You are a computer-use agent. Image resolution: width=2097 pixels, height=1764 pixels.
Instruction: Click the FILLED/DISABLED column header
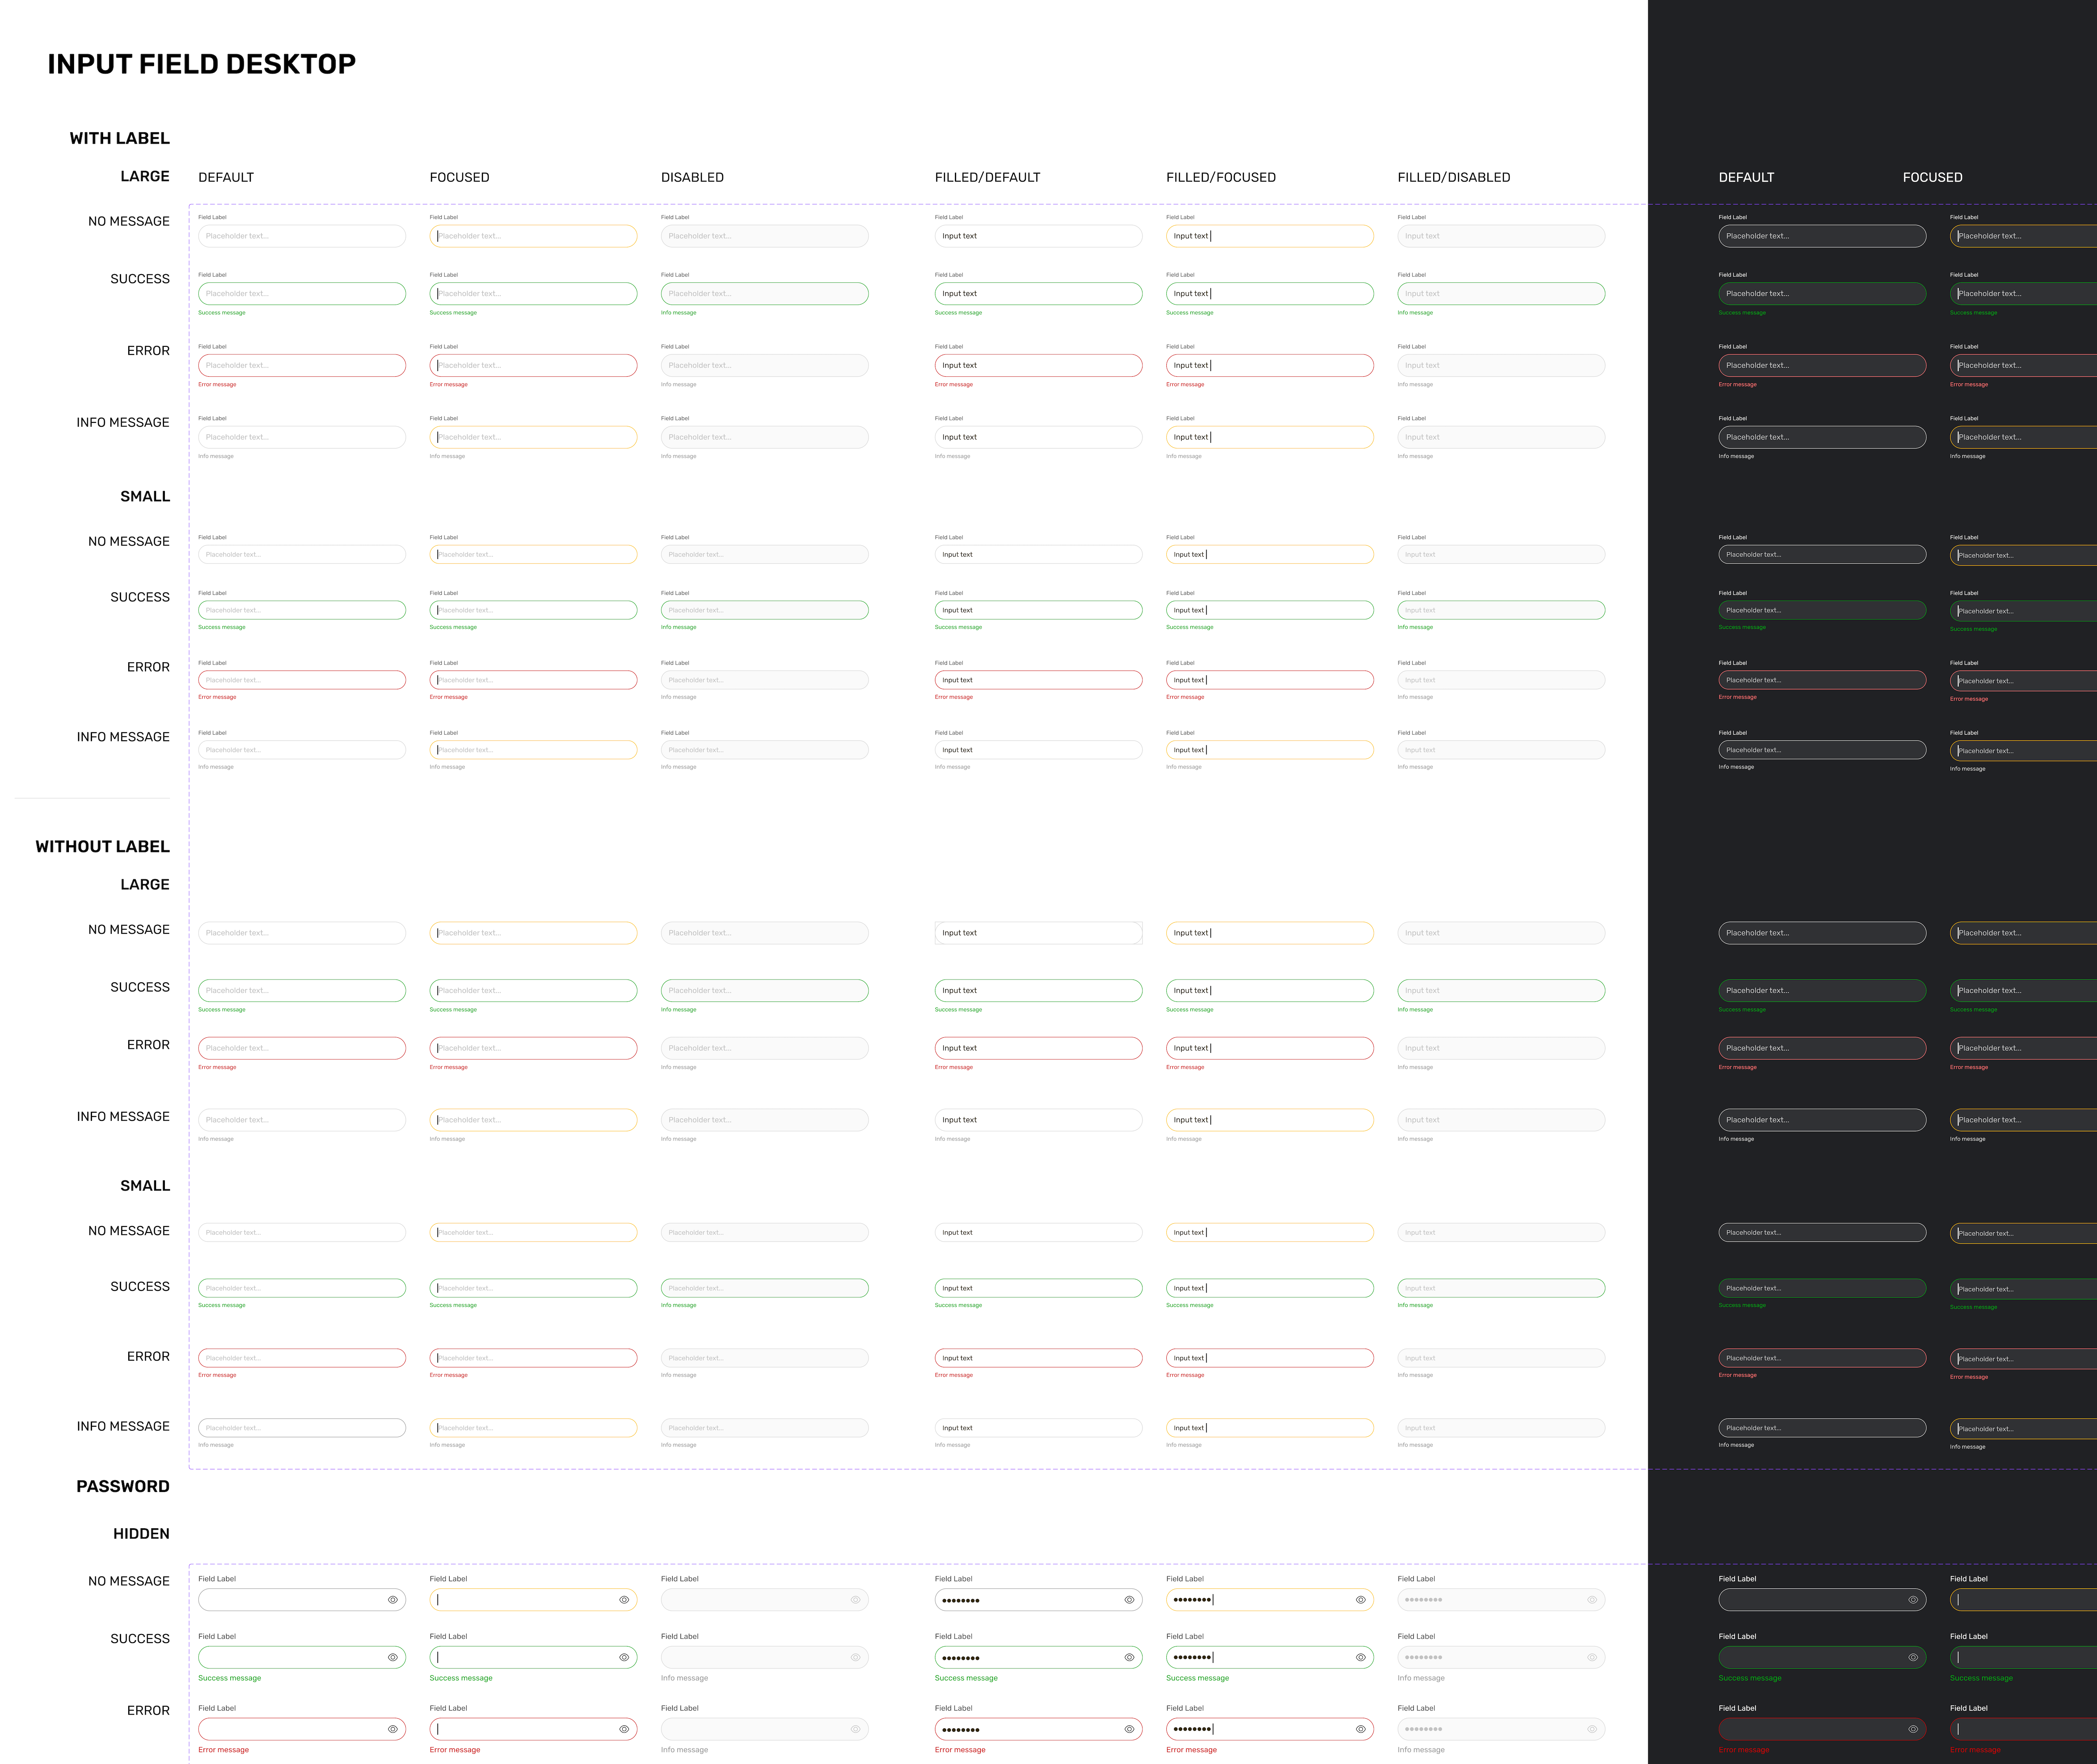click(1454, 177)
